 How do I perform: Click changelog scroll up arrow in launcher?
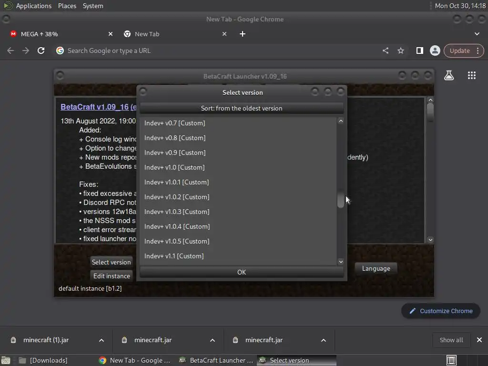[x=430, y=100]
